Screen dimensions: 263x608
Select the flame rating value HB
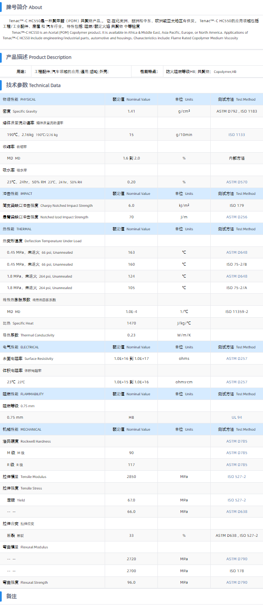[x=131, y=417]
